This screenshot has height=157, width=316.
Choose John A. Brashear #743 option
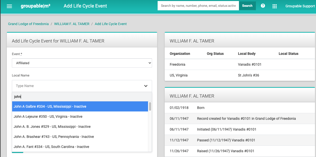coord(80,137)
